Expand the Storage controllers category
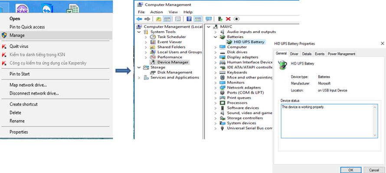The image size is (386, 173). [x=216, y=118]
